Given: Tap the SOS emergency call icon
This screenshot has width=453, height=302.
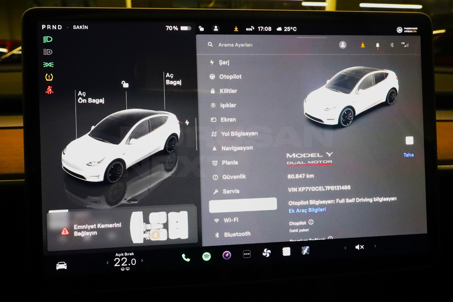Looking at the screenshot, I should point(250,29).
